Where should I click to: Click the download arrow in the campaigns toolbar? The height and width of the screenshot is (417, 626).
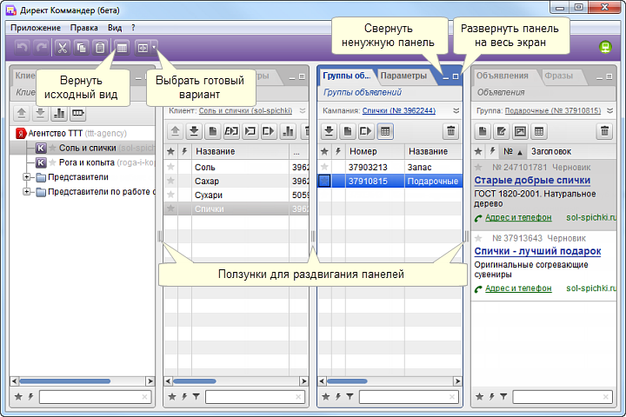(x=194, y=131)
